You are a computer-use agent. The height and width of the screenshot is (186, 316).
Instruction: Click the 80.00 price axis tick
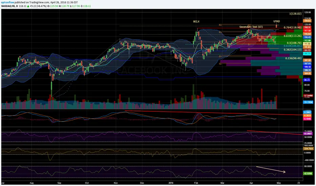pyautogui.click(x=307, y=85)
